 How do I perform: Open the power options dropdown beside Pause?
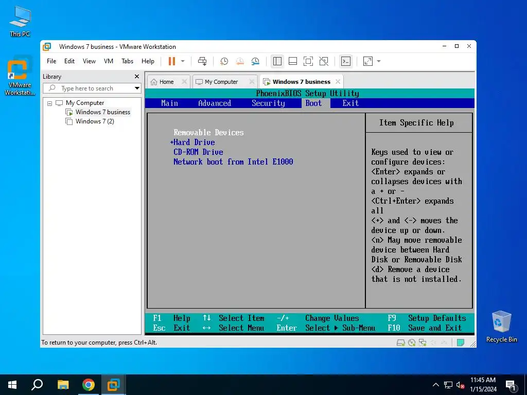click(183, 61)
